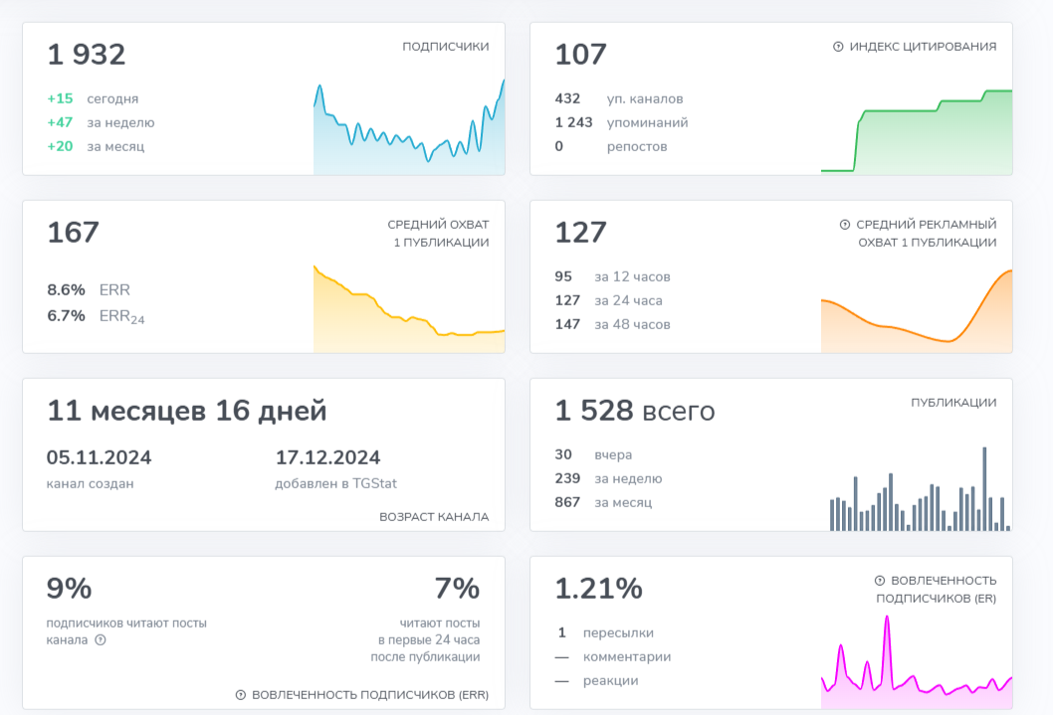
Task: Click the orange advertising reach chart
Action: point(916,313)
